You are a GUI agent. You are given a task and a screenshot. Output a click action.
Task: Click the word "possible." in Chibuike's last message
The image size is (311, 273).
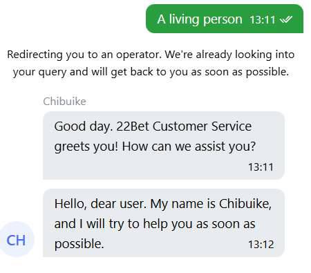pos(79,244)
